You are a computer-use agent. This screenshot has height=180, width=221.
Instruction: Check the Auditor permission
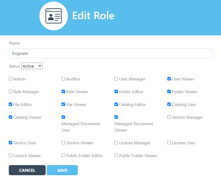point(63,79)
